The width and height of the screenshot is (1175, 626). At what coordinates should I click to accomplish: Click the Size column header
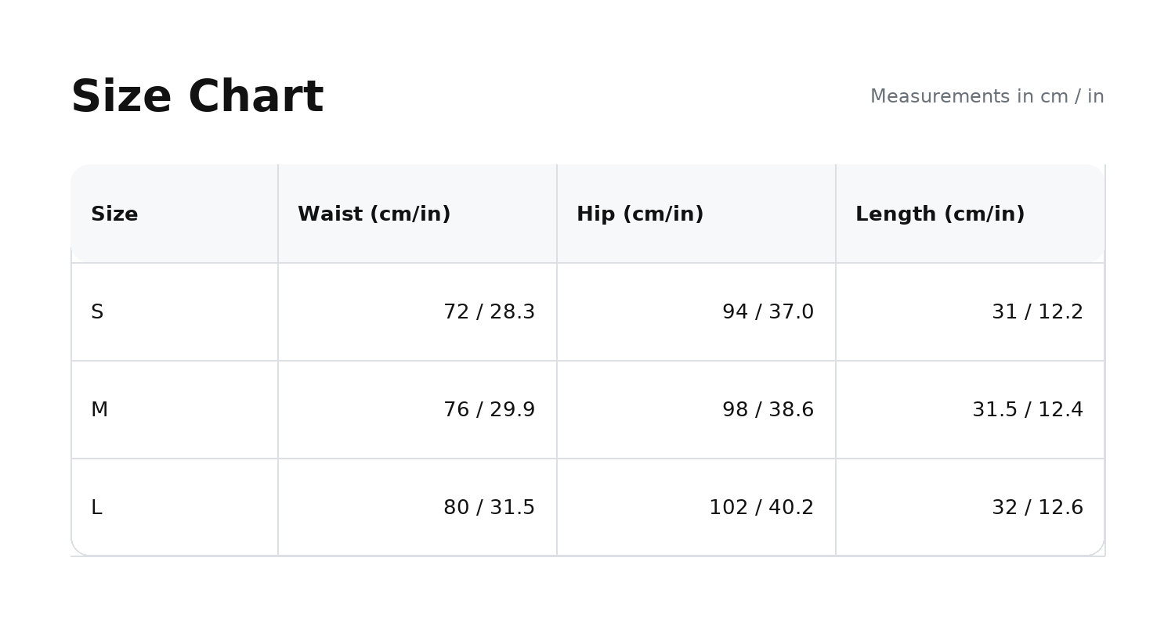point(114,214)
